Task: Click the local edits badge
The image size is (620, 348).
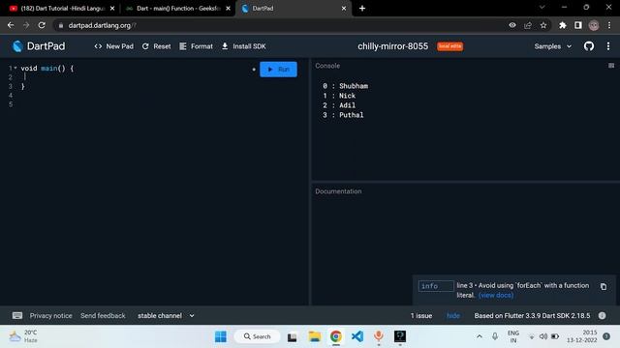Action: (449, 46)
